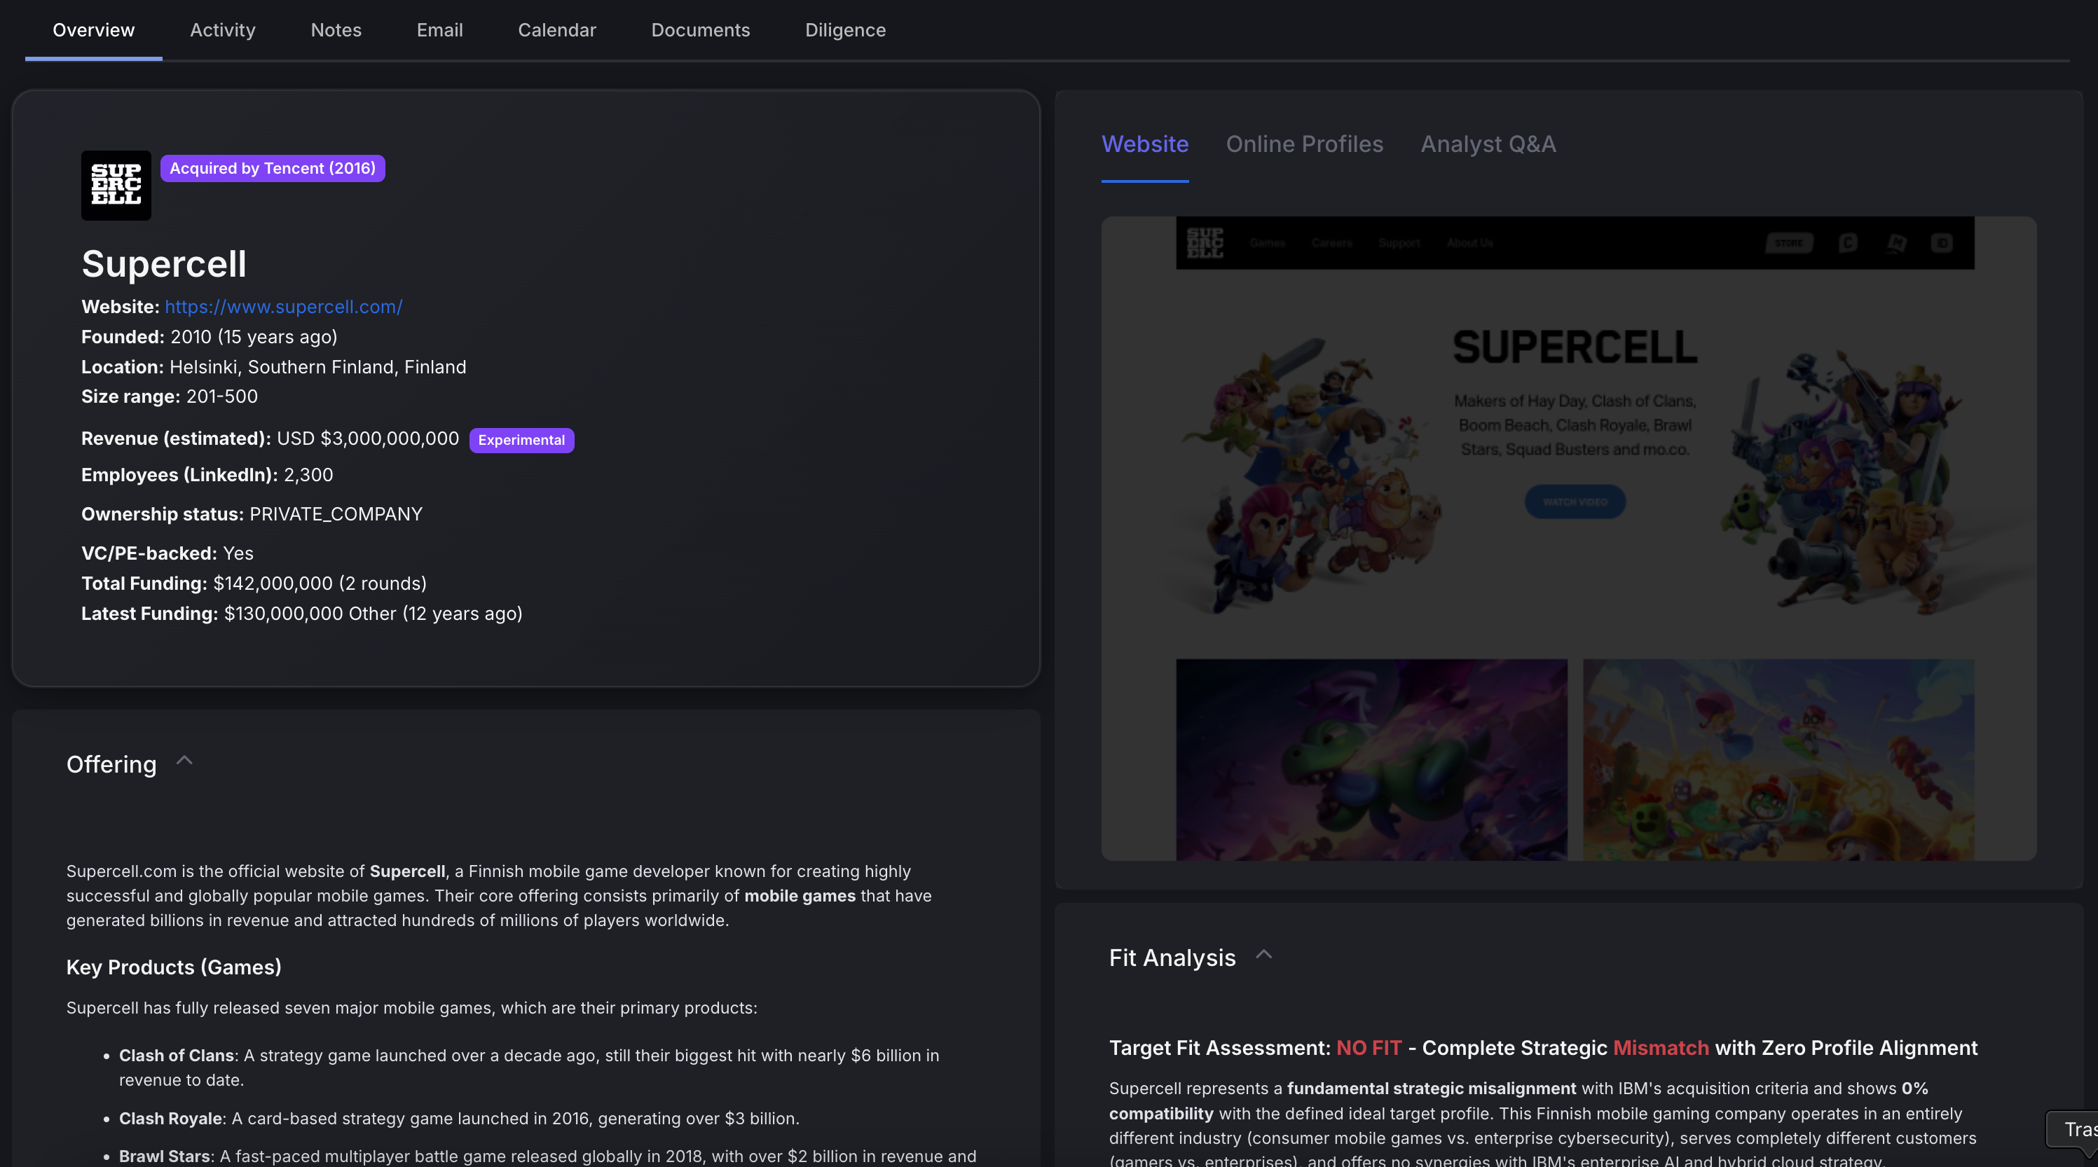Collapse the Offering section chevron
Image resolution: width=2098 pixels, height=1167 pixels.
pos(185,761)
